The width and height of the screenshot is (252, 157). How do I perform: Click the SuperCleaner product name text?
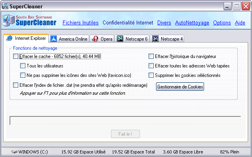(36, 22)
